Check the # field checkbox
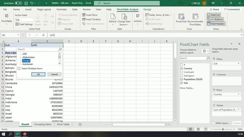 (181, 65)
